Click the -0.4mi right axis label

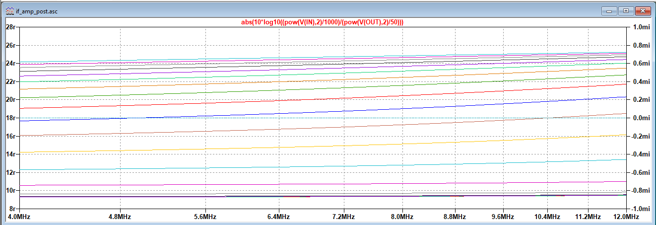(x=640, y=154)
